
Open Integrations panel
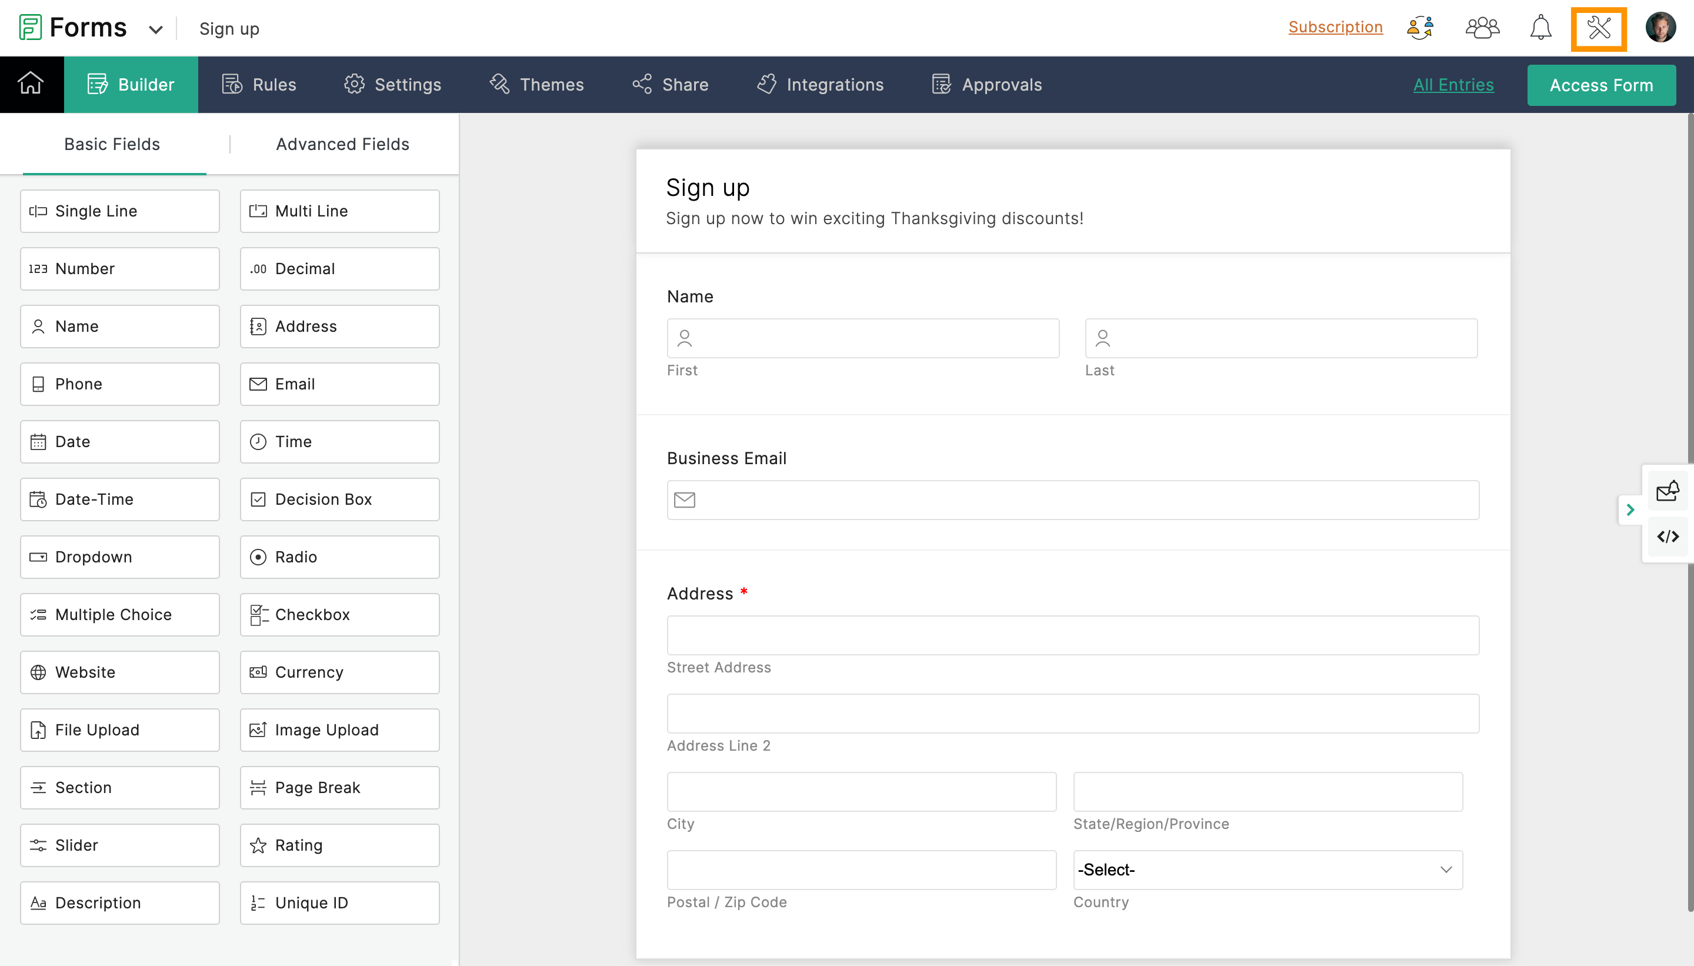coord(834,84)
